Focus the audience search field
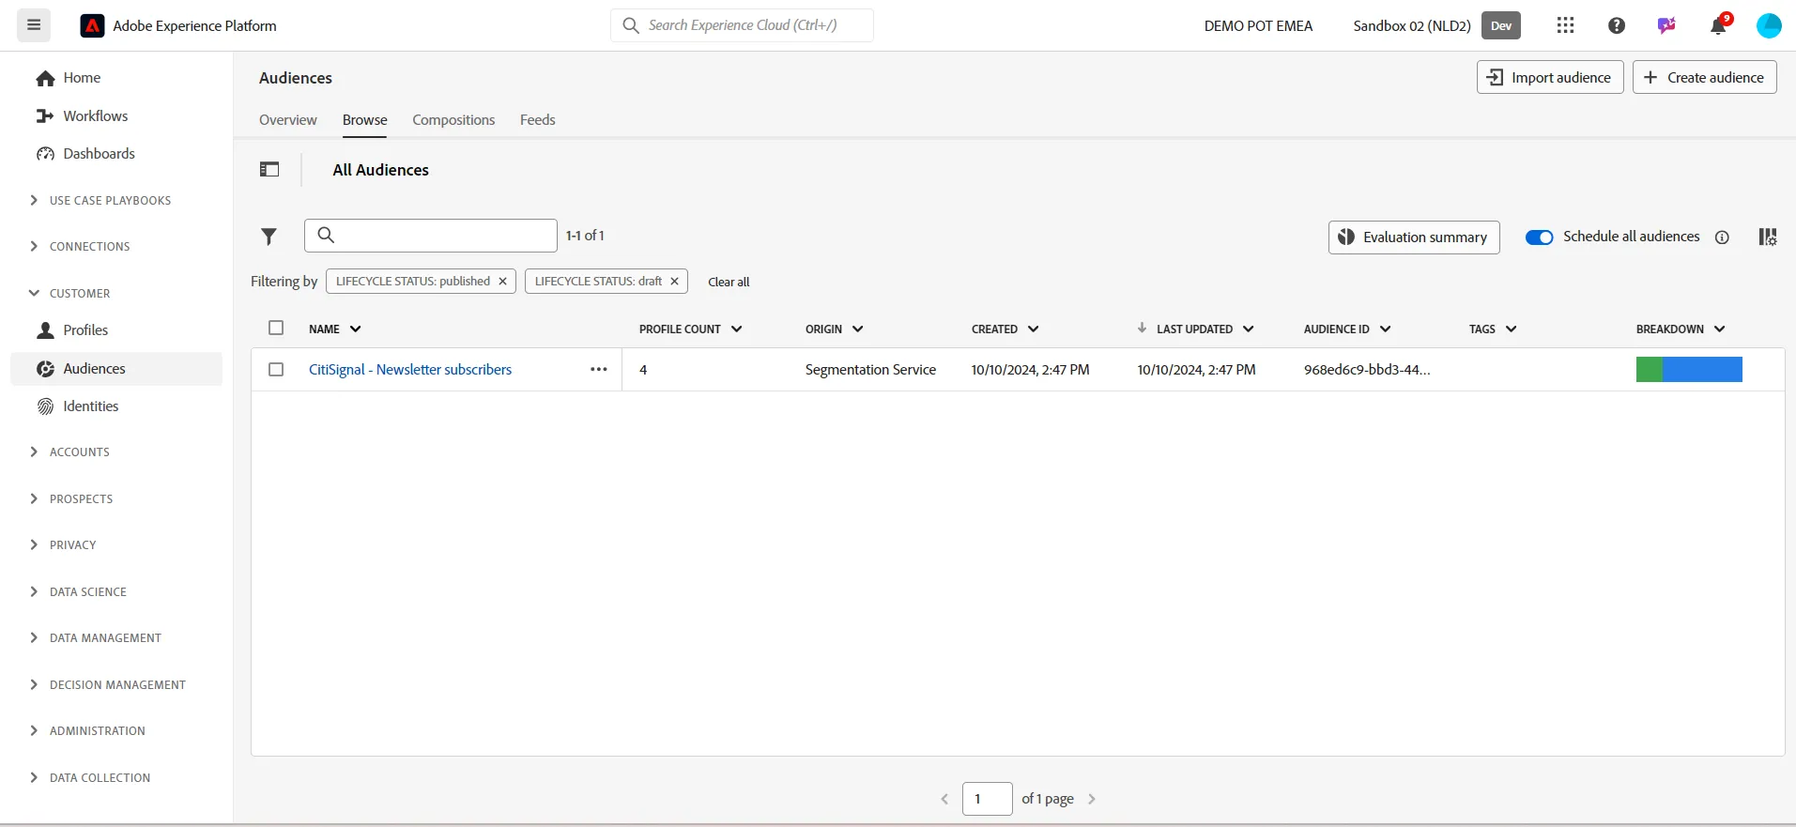Image resolution: width=1796 pixels, height=827 pixels. tap(431, 236)
